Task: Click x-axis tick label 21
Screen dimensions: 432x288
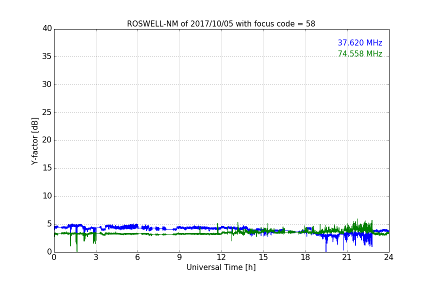Action: coord(347,257)
